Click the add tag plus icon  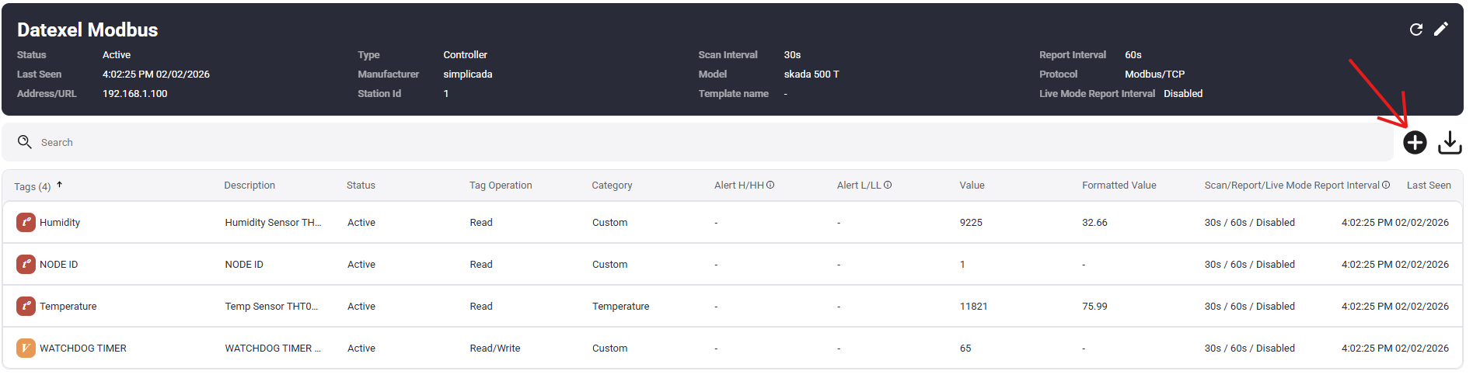click(x=1414, y=143)
